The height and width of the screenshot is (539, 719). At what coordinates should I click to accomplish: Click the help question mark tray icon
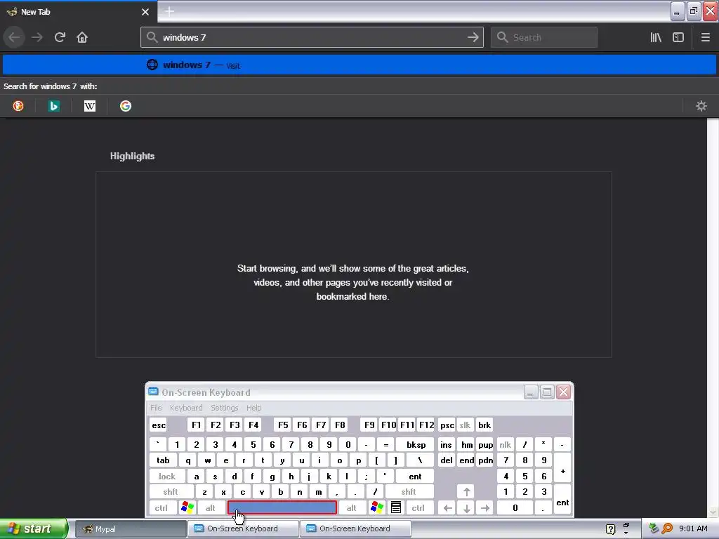pyautogui.click(x=610, y=529)
